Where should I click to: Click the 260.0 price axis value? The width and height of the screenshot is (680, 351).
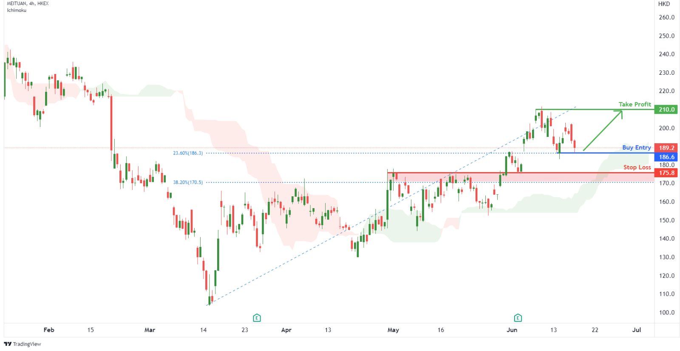click(x=666, y=17)
